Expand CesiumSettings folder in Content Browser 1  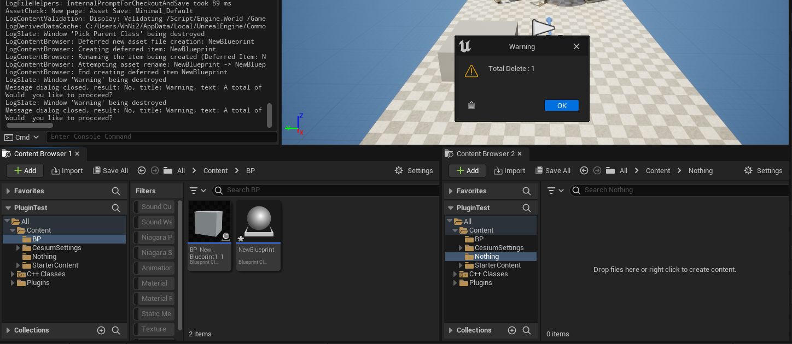click(19, 248)
